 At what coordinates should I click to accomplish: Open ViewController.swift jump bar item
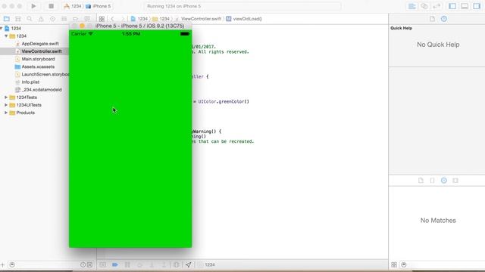[x=199, y=19]
